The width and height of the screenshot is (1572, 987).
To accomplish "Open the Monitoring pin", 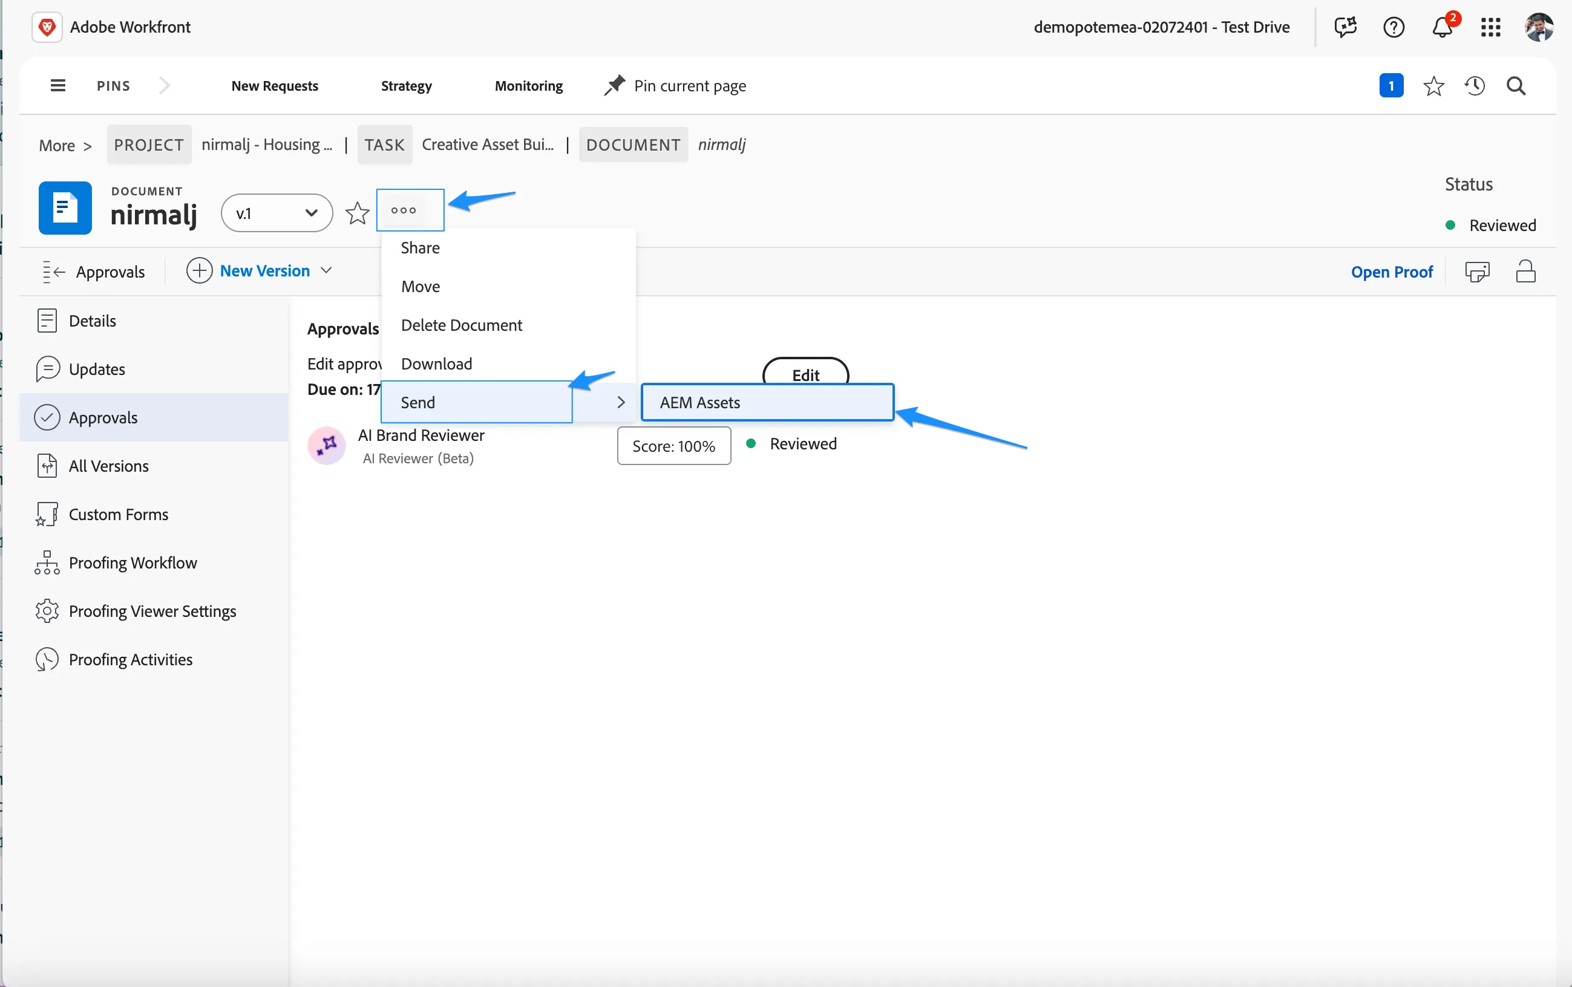I will coord(529,86).
